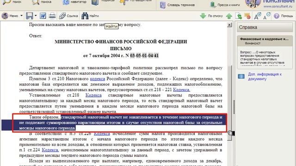Click the word ПИСЬМО in heading

tap(121, 48)
